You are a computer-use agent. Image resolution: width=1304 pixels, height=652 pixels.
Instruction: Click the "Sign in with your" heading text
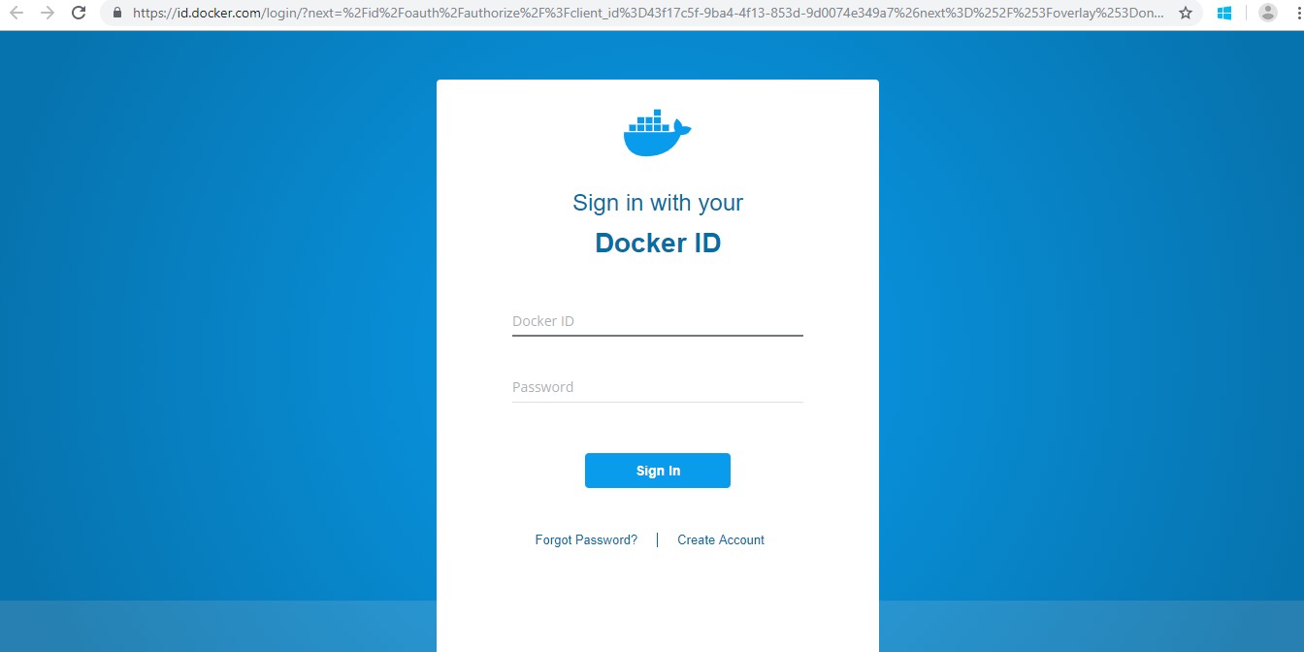(x=657, y=203)
